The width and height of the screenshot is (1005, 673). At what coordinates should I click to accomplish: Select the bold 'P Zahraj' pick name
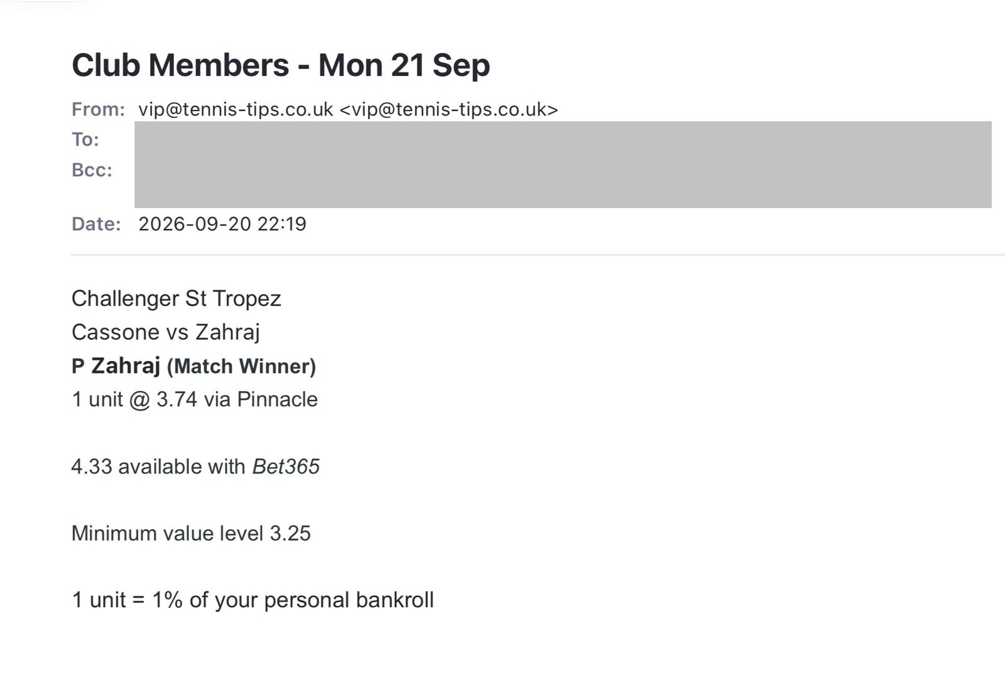pyautogui.click(x=116, y=365)
